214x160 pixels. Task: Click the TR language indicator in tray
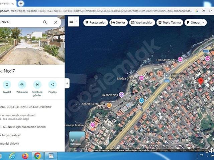pos(202,155)
